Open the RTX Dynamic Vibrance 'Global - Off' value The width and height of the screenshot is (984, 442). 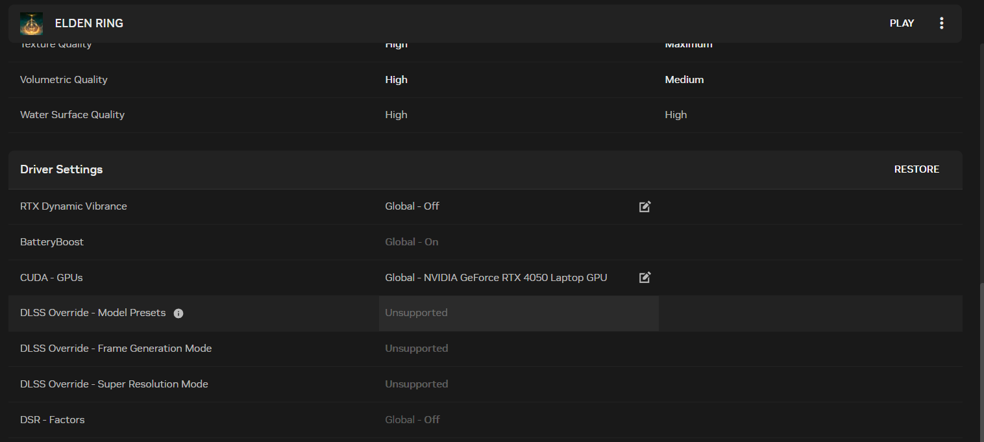[412, 206]
